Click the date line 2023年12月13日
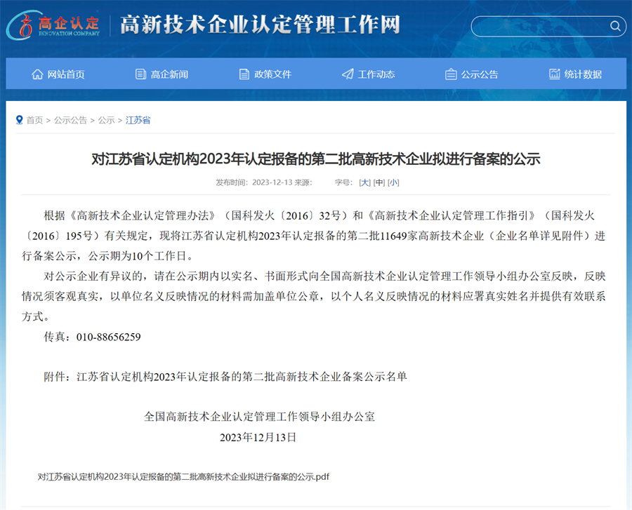 pyautogui.click(x=258, y=437)
